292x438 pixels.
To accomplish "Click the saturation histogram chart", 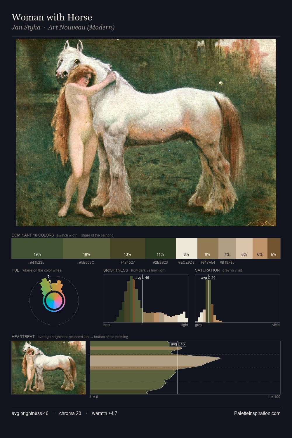I will [x=237, y=298].
